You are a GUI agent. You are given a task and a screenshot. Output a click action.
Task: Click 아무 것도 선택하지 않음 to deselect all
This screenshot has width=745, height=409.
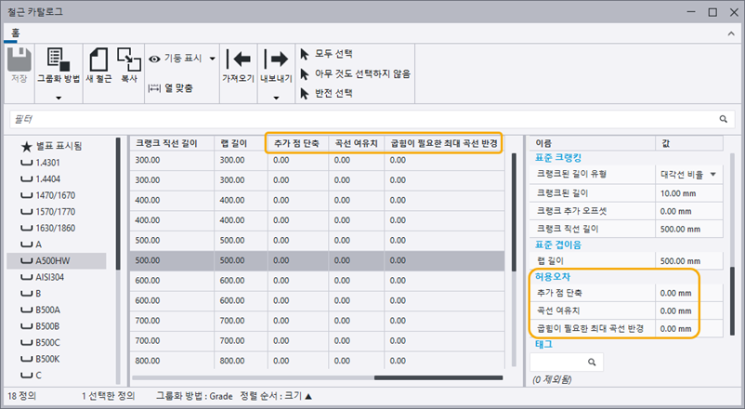coord(359,73)
